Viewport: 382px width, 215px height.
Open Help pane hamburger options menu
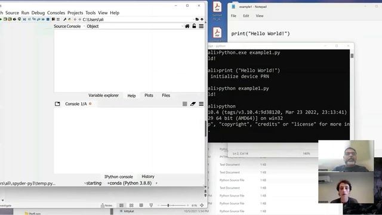(201, 26)
